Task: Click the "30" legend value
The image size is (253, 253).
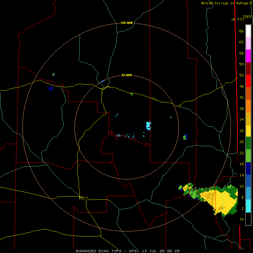Action: (x=241, y=131)
